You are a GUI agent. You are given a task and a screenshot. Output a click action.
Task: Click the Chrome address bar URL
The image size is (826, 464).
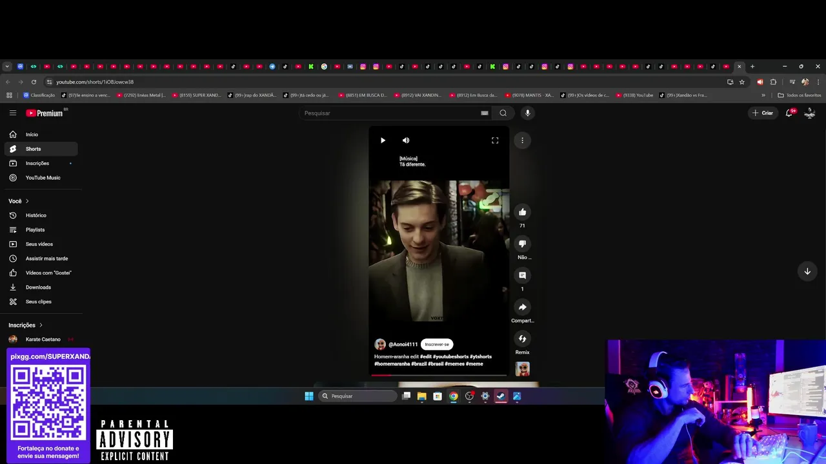[95, 82]
